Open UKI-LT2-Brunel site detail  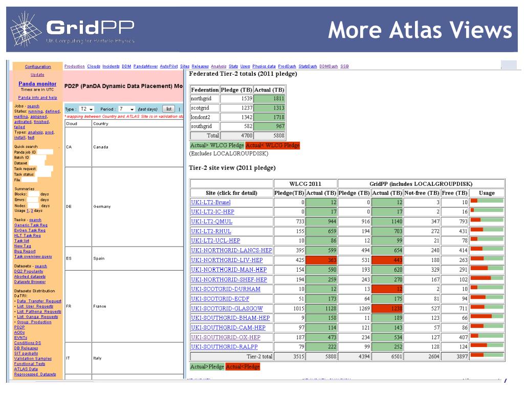click(x=211, y=202)
